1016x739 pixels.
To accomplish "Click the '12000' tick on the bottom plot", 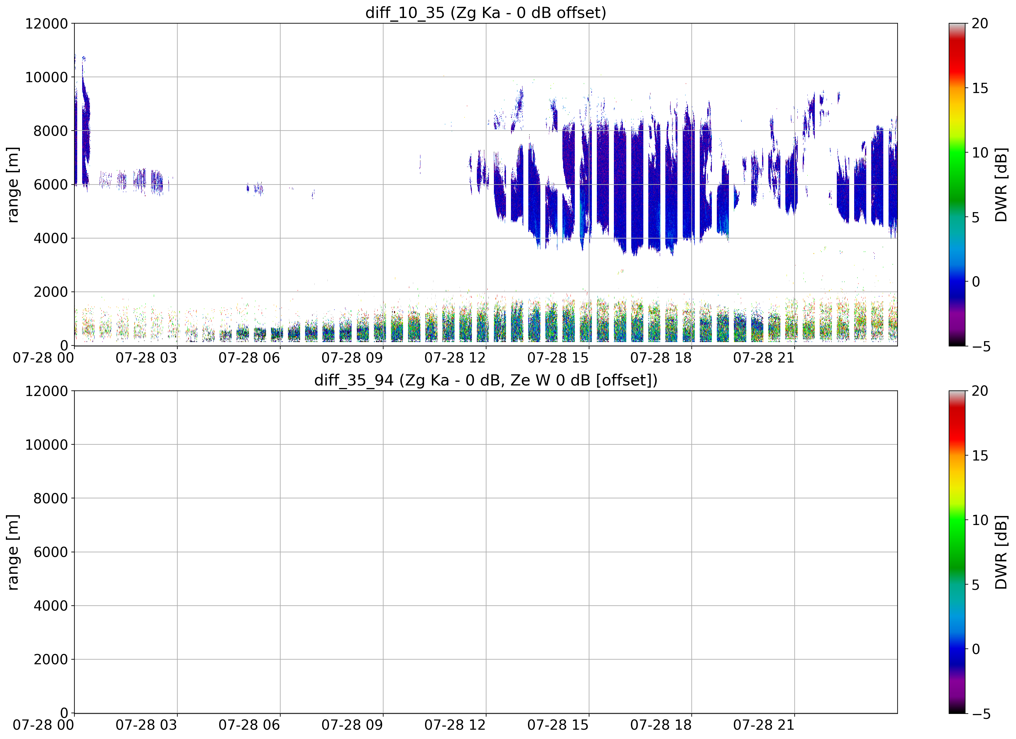I will 47,391.
